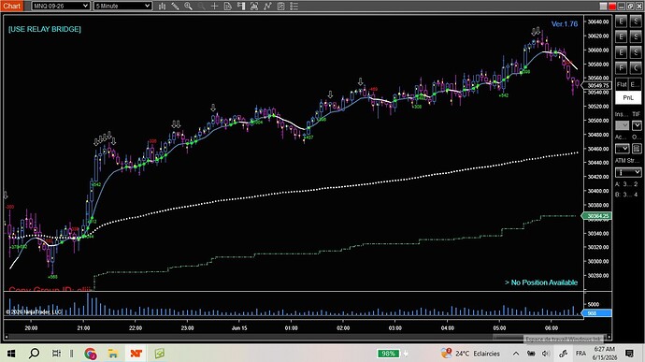Click the 30549.75 current price marker

point(597,86)
